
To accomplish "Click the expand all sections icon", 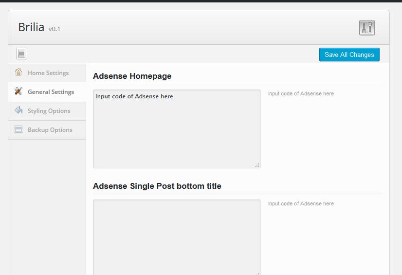I will [21, 54].
